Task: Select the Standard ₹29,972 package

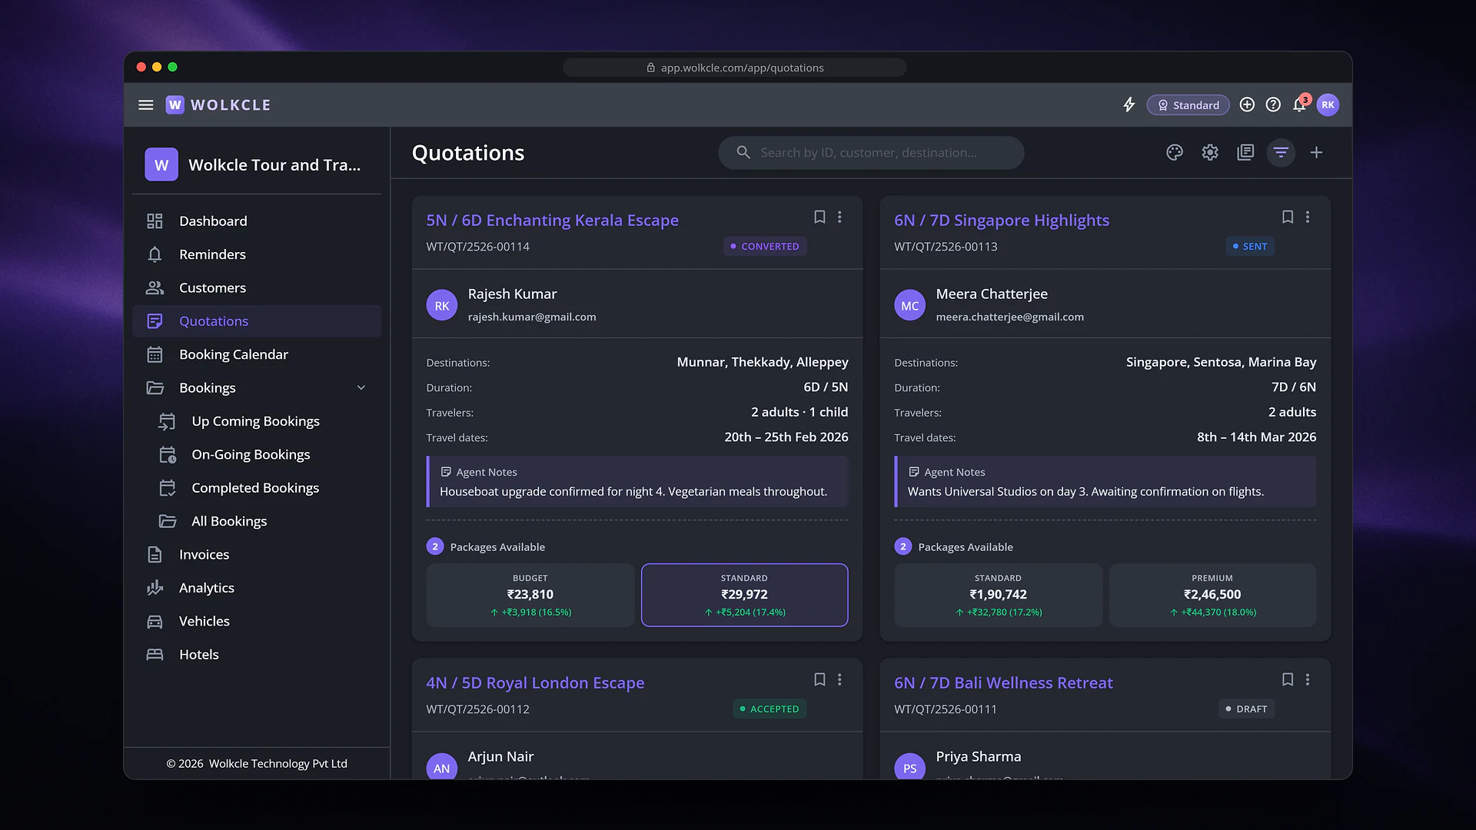Action: pyautogui.click(x=744, y=595)
